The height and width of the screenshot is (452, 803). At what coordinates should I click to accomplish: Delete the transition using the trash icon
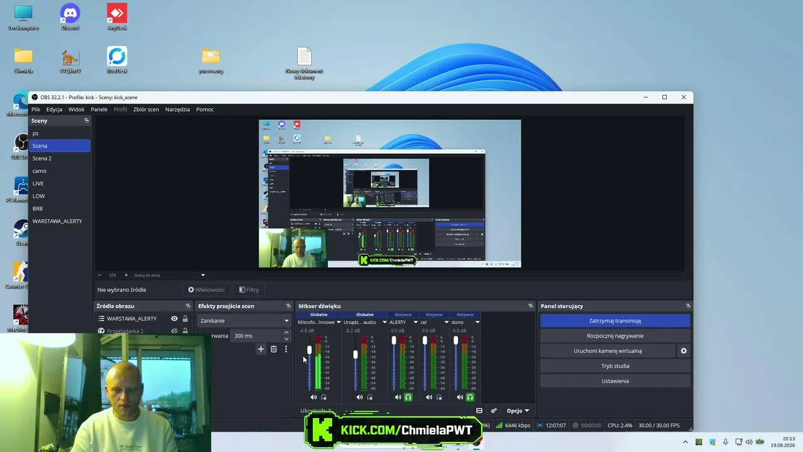[x=274, y=349]
